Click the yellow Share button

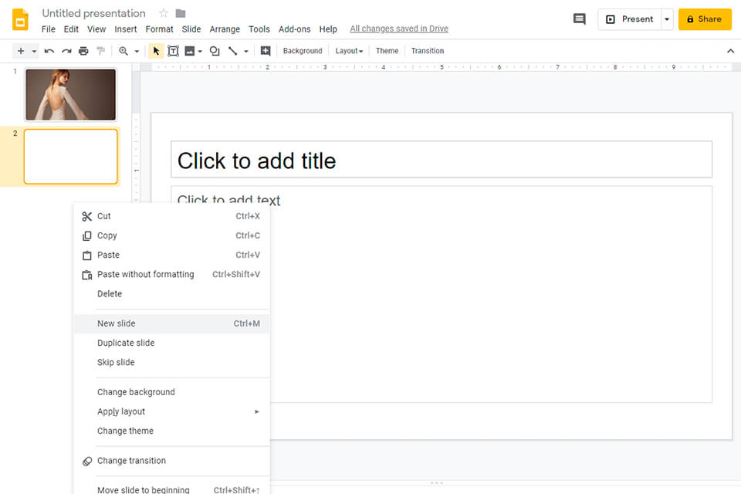tap(704, 19)
